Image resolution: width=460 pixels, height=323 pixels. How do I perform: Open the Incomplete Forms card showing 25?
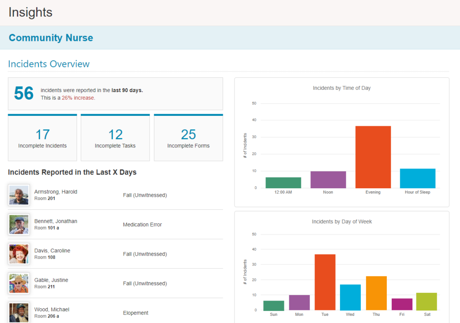(x=188, y=137)
